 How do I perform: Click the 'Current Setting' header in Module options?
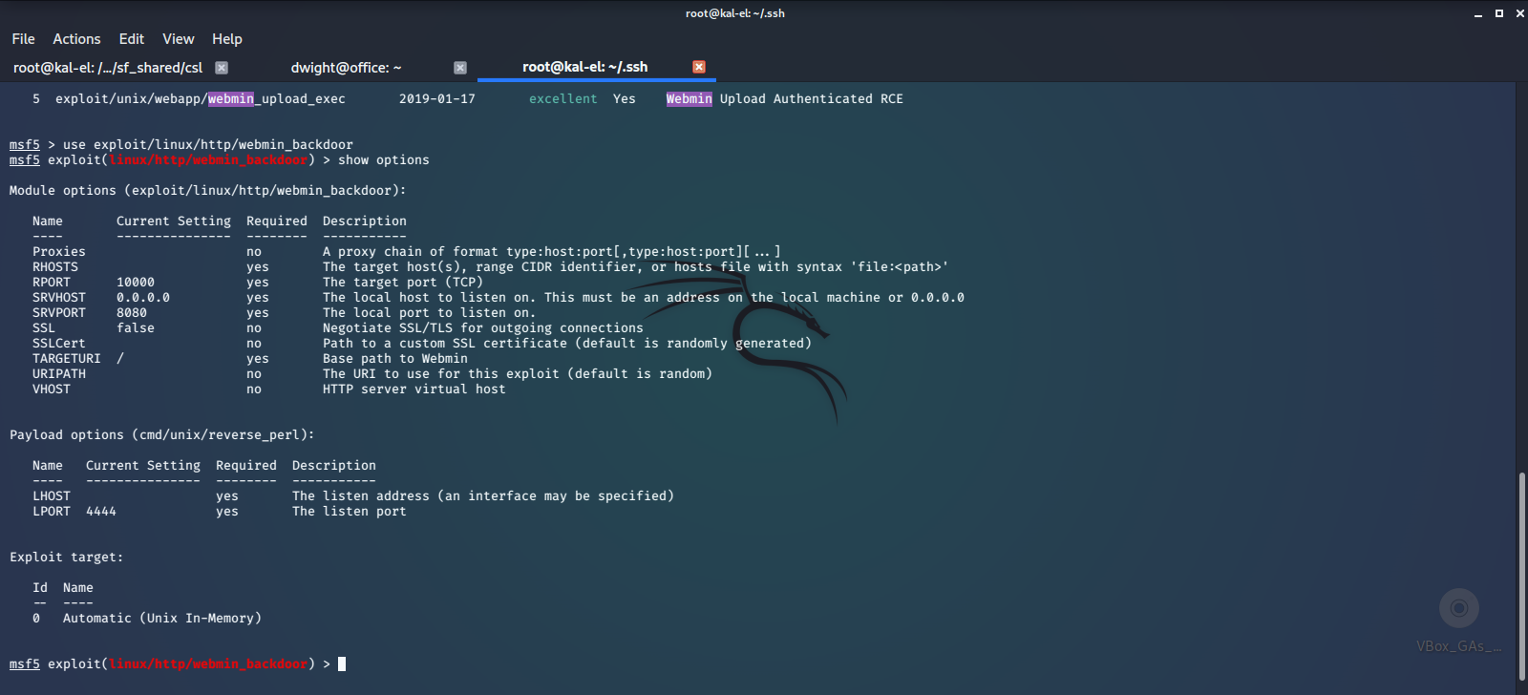click(x=174, y=221)
